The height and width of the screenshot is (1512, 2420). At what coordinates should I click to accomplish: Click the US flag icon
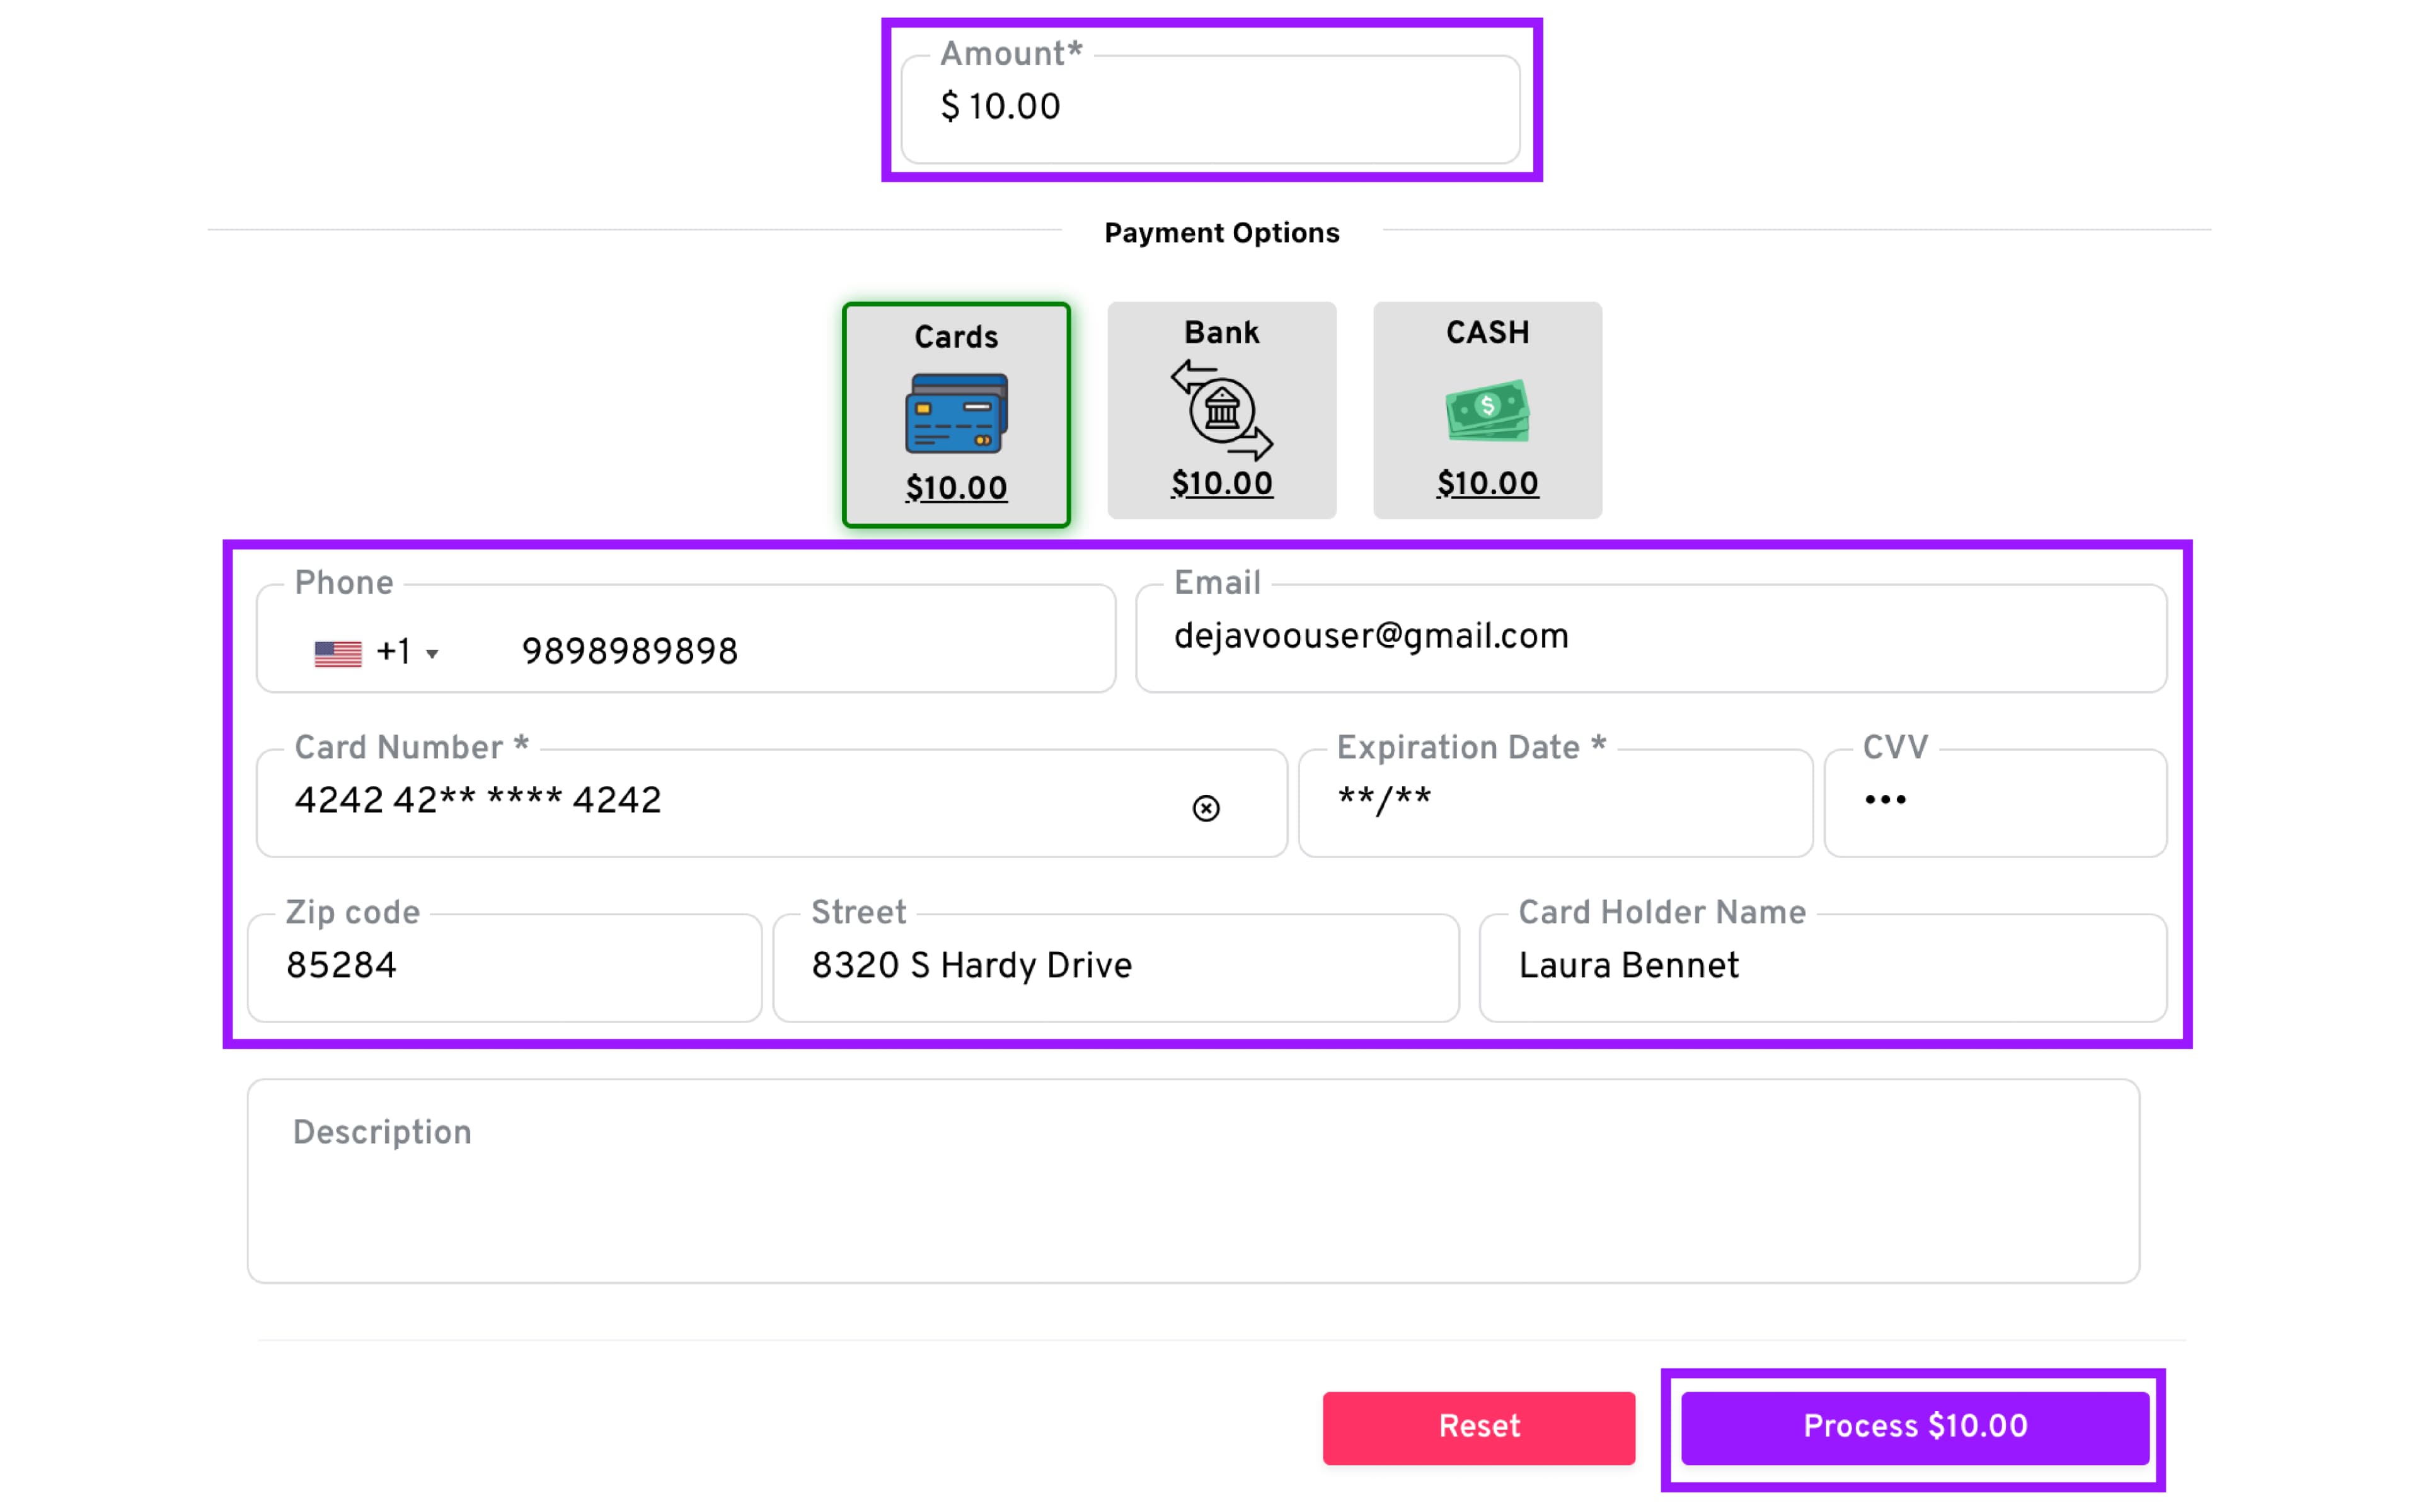pyautogui.click(x=338, y=653)
